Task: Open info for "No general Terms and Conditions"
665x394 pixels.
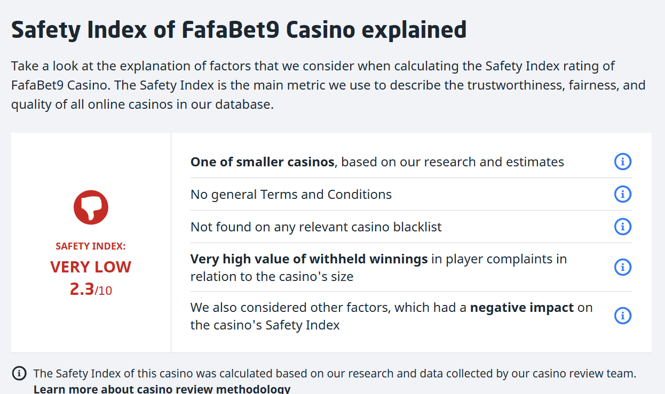Action: click(623, 194)
